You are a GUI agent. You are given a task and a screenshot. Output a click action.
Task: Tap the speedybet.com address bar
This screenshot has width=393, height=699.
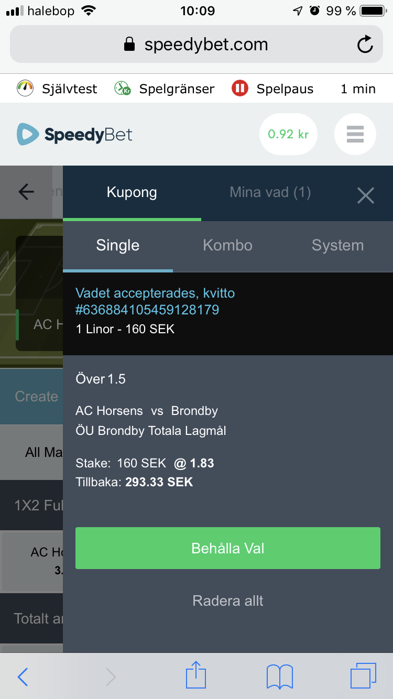tap(196, 45)
